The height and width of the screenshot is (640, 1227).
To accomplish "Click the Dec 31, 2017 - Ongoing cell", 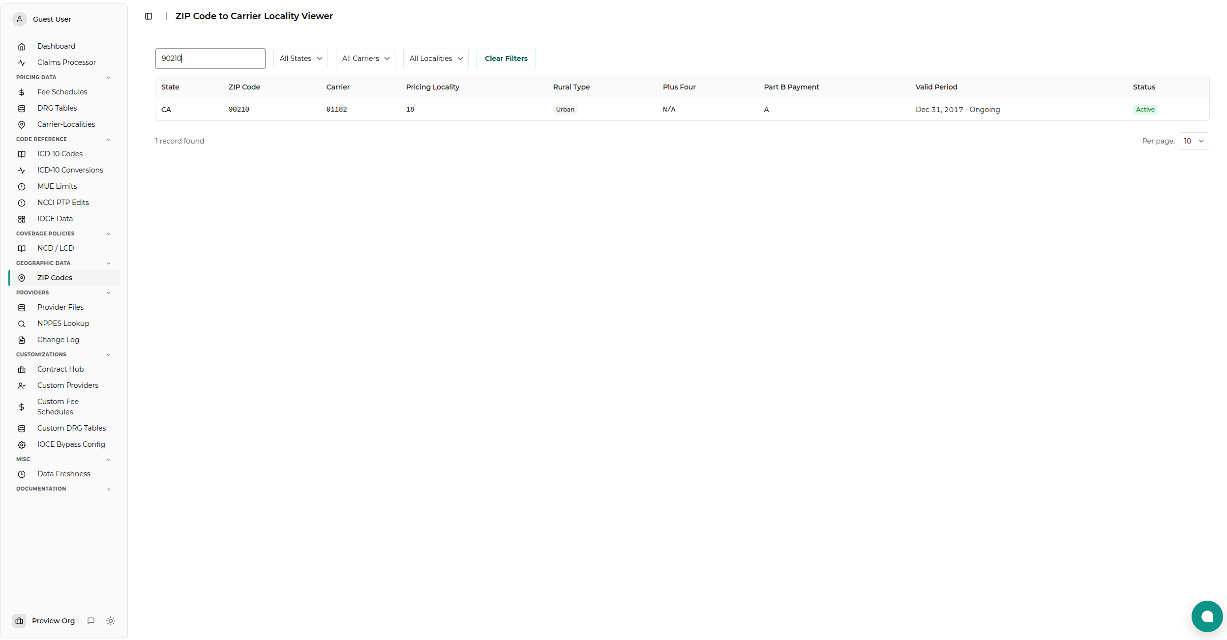I will coord(958,110).
